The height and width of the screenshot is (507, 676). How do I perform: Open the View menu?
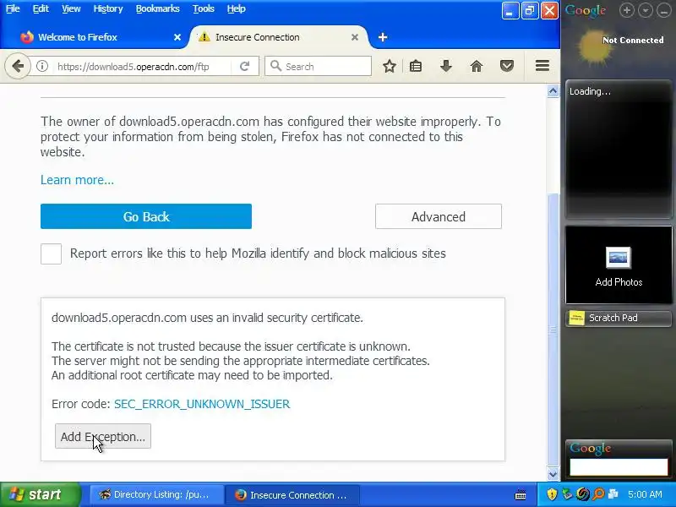(x=71, y=8)
